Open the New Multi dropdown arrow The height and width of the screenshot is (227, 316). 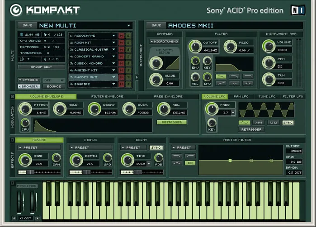pyautogui.click(x=128, y=26)
